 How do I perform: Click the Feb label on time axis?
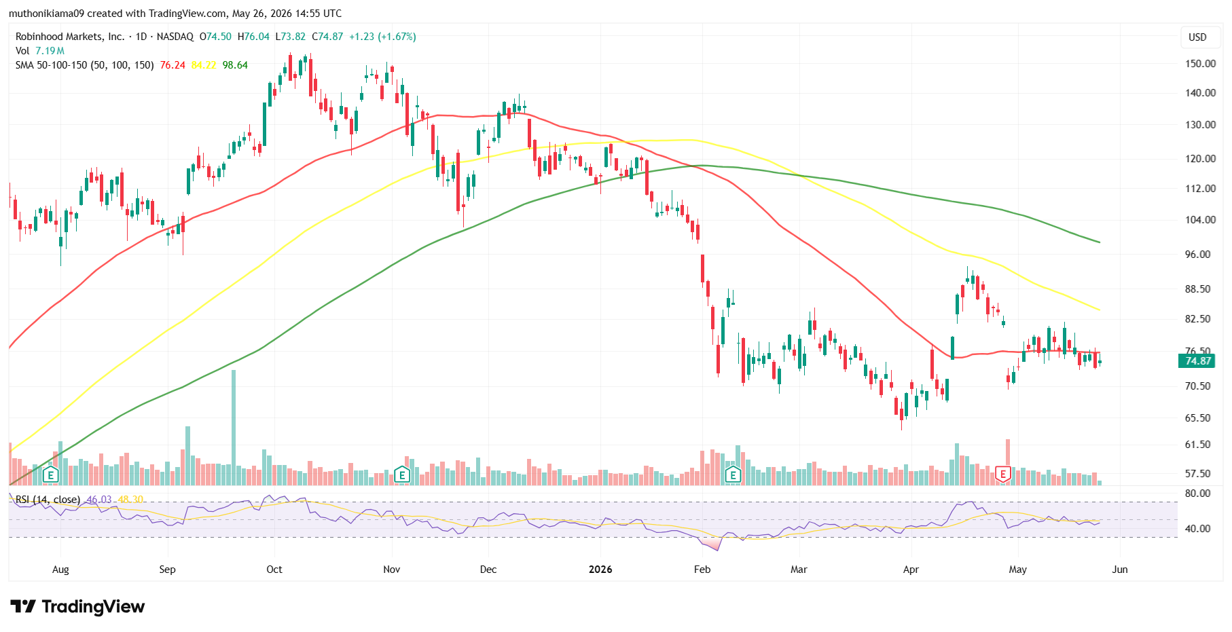tap(702, 570)
